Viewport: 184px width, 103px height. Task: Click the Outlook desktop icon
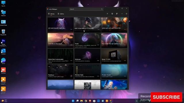click(x=3, y=51)
